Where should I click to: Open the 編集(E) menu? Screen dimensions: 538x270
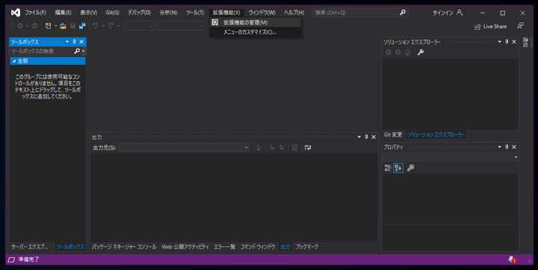[x=63, y=13]
